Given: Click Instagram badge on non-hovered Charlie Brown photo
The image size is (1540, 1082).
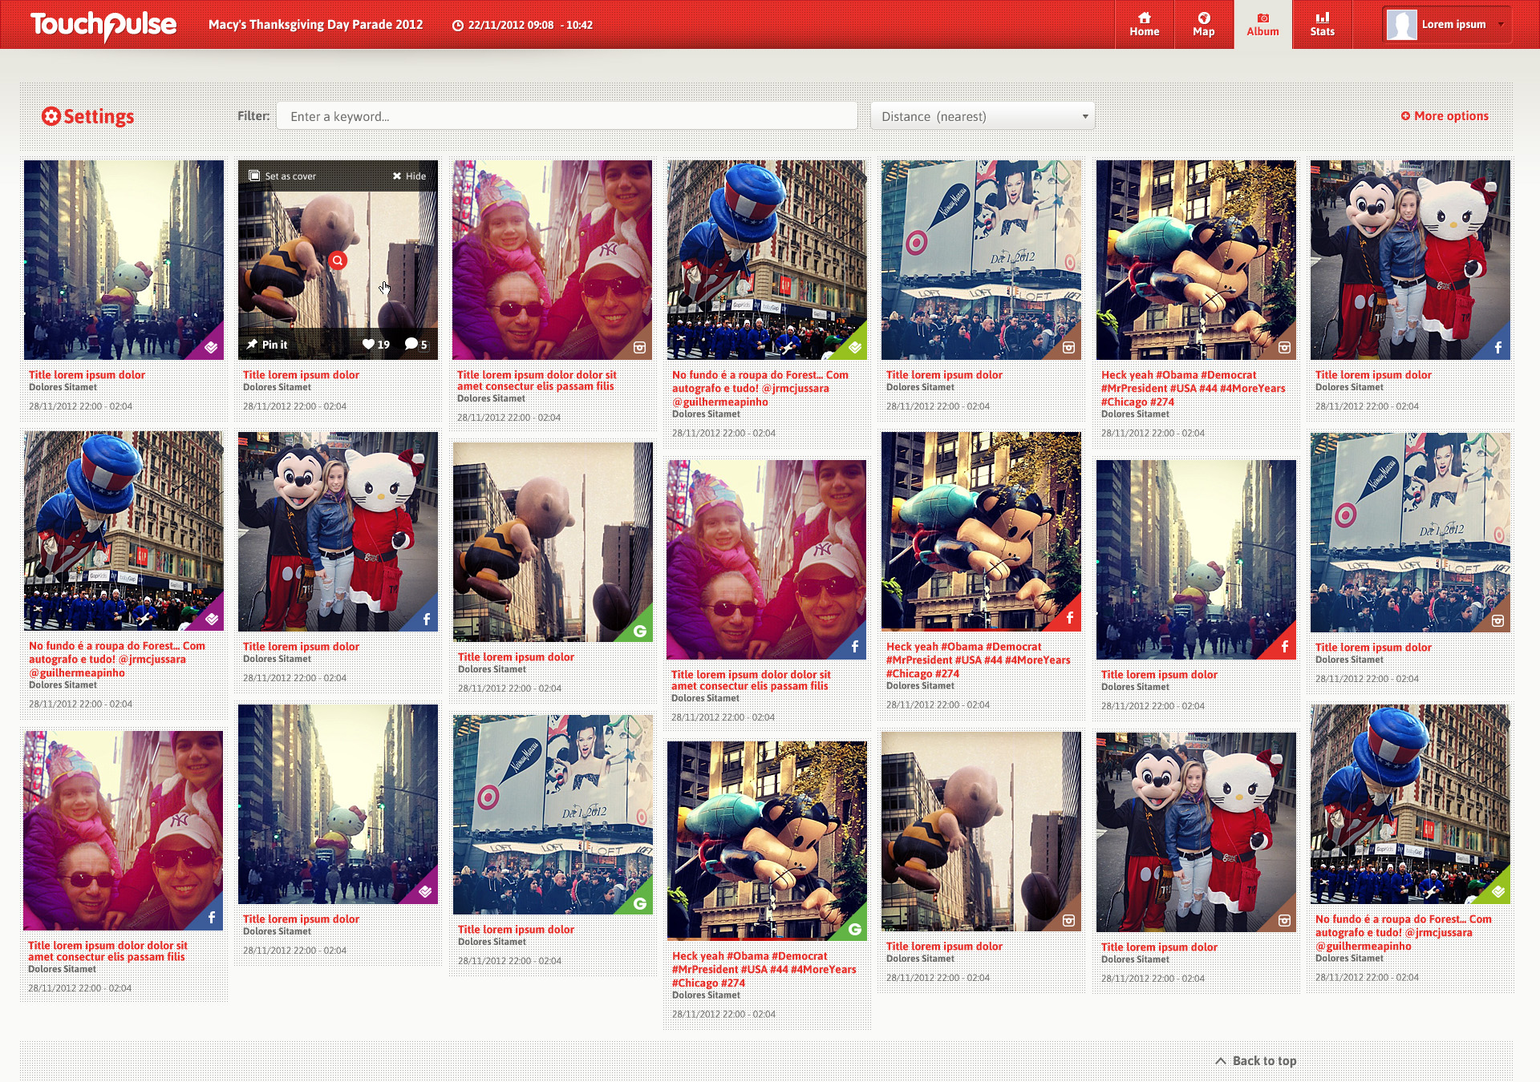Looking at the screenshot, I should pos(1069,920).
